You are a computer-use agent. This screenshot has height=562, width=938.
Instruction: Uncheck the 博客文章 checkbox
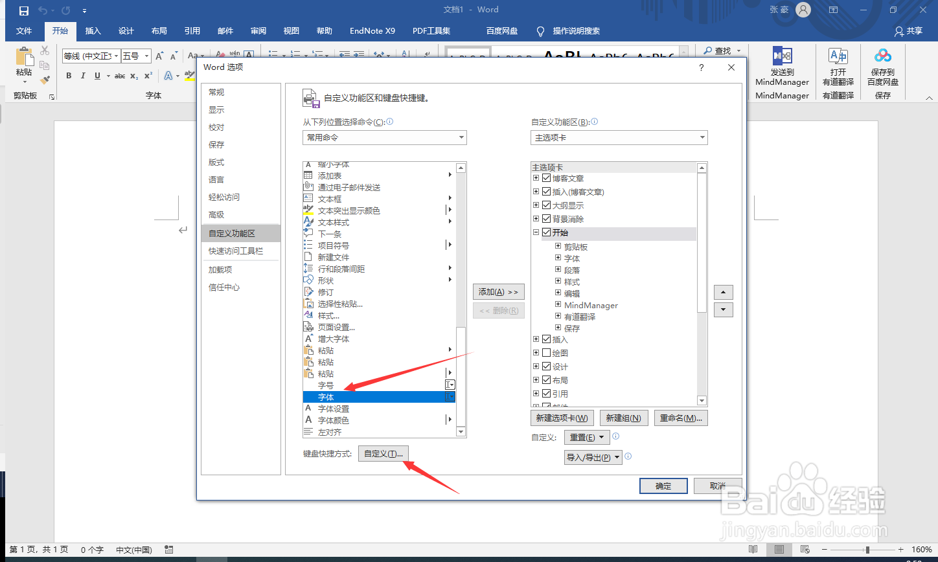click(547, 178)
